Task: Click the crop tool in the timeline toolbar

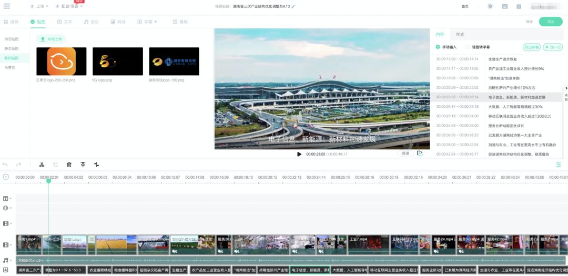Action: click(55, 165)
